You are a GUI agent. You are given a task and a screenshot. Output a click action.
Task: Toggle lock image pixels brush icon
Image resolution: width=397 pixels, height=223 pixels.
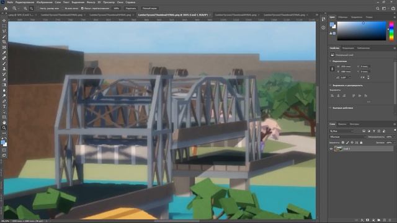tap(347, 142)
